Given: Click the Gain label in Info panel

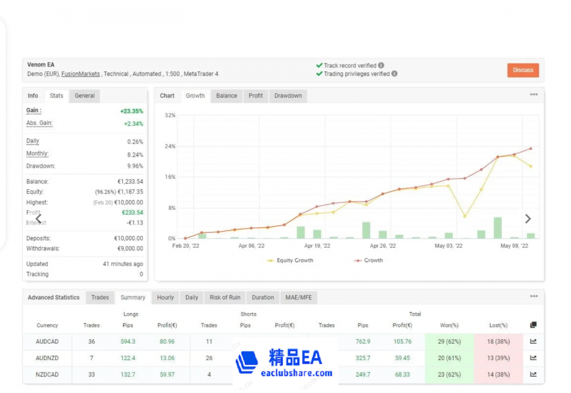Looking at the screenshot, I should click(x=34, y=111).
